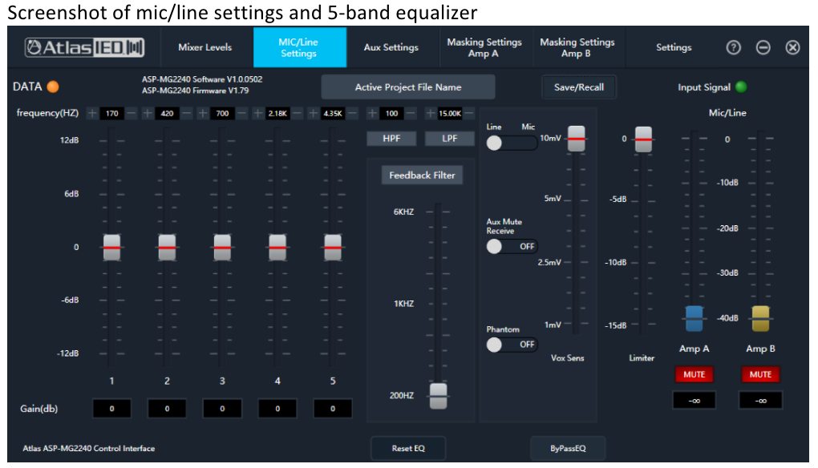This screenshot has width=818, height=468.
Task: Click the AtlasIED logo
Action: tap(84, 47)
